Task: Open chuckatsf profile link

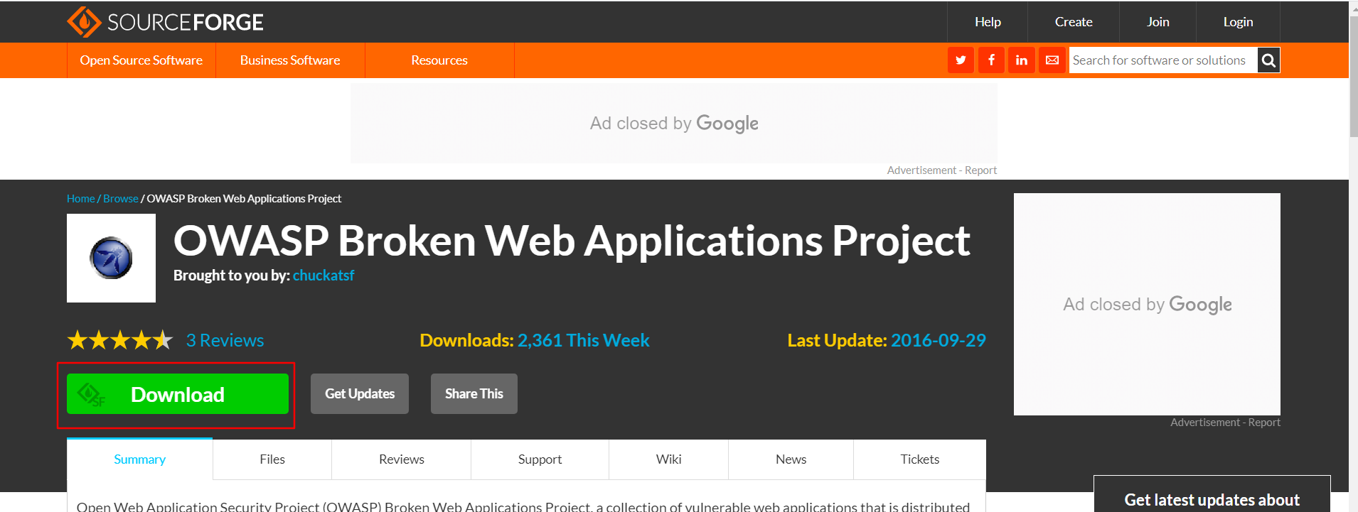Action: click(324, 276)
